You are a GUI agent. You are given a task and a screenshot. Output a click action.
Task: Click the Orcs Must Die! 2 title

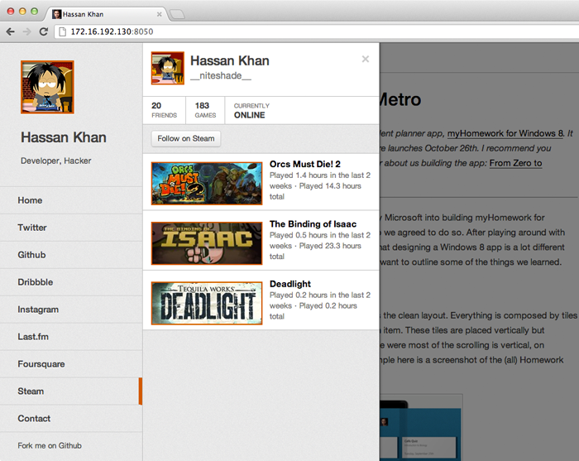[x=305, y=164]
